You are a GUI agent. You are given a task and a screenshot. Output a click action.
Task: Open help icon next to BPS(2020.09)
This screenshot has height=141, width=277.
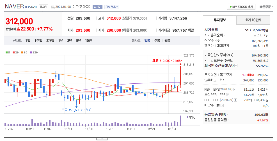(x=235, y=100)
